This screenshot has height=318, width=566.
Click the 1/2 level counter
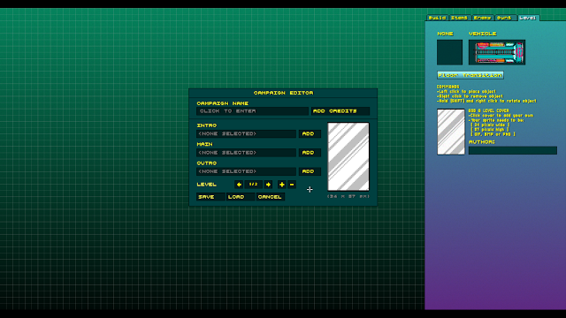[254, 185]
